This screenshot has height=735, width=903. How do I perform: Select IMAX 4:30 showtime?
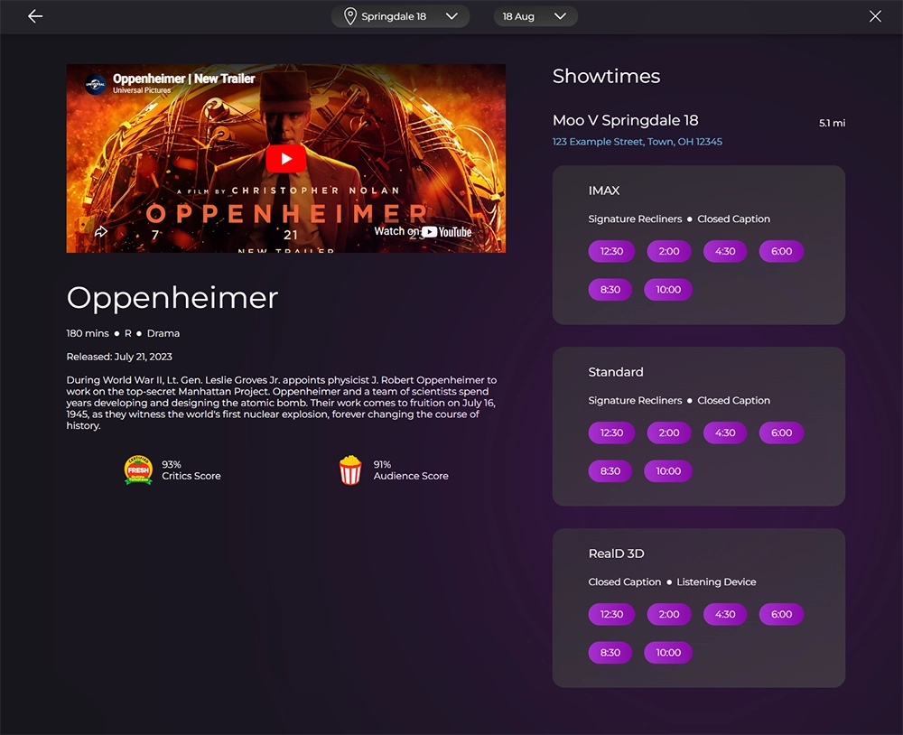(725, 251)
